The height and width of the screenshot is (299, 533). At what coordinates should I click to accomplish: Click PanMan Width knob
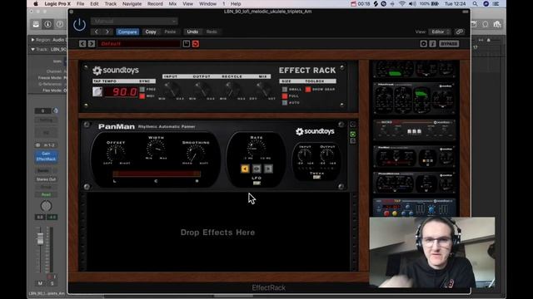pos(156,149)
